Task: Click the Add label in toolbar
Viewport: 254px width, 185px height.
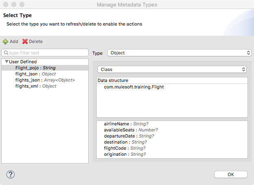Action: tap(14, 41)
